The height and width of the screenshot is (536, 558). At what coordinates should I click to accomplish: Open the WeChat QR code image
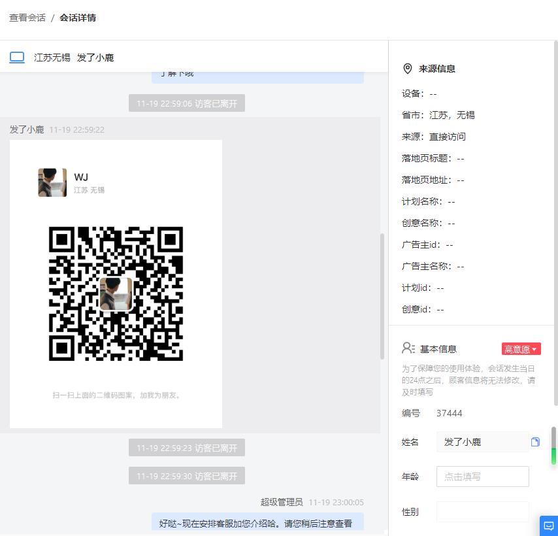pos(116,293)
